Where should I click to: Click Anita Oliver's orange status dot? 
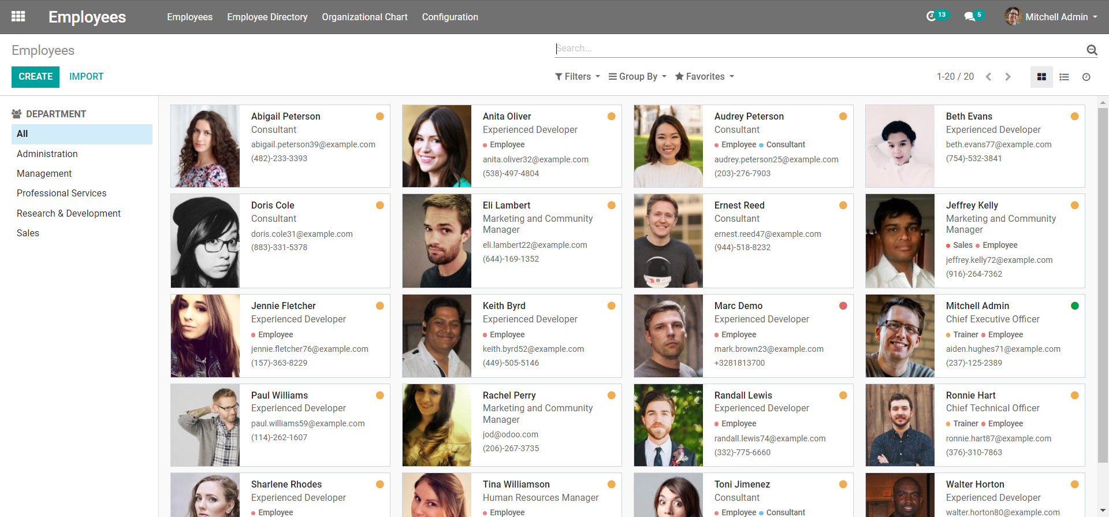point(612,116)
